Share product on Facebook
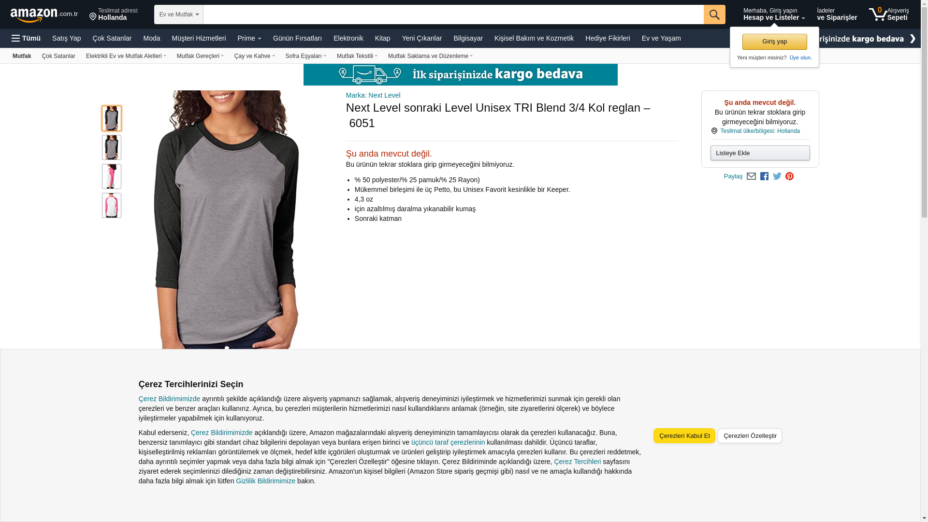Image resolution: width=928 pixels, height=522 pixels. click(x=764, y=176)
